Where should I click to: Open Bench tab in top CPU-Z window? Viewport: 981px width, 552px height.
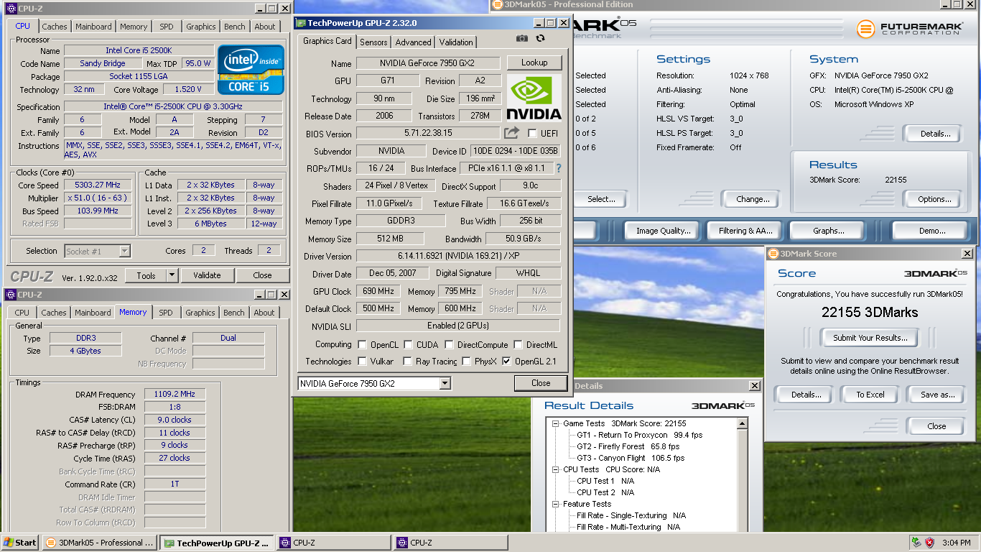(x=235, y=27)
